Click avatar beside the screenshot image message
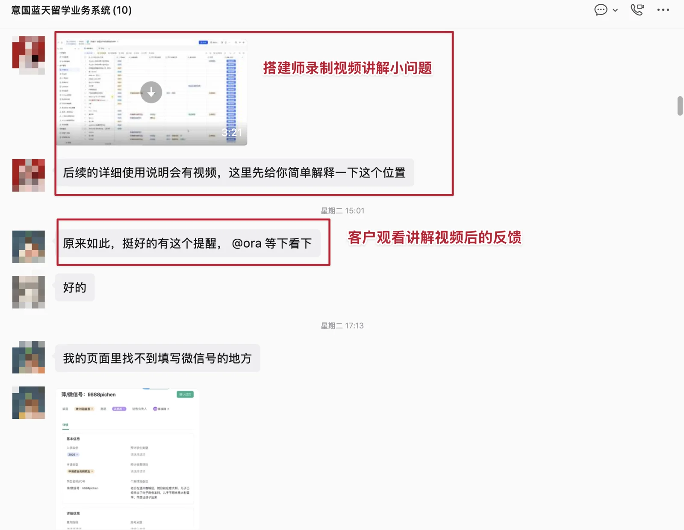 [x=29, y=403]
